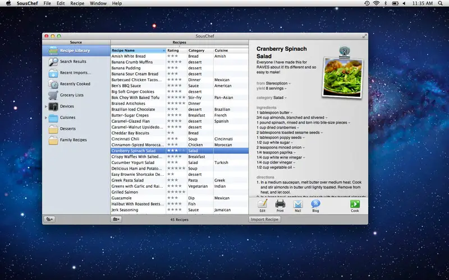This screenshot has width=449, height=280.
Task: Open the Recently Cooked icon
Action: click(x=53, y=84)
